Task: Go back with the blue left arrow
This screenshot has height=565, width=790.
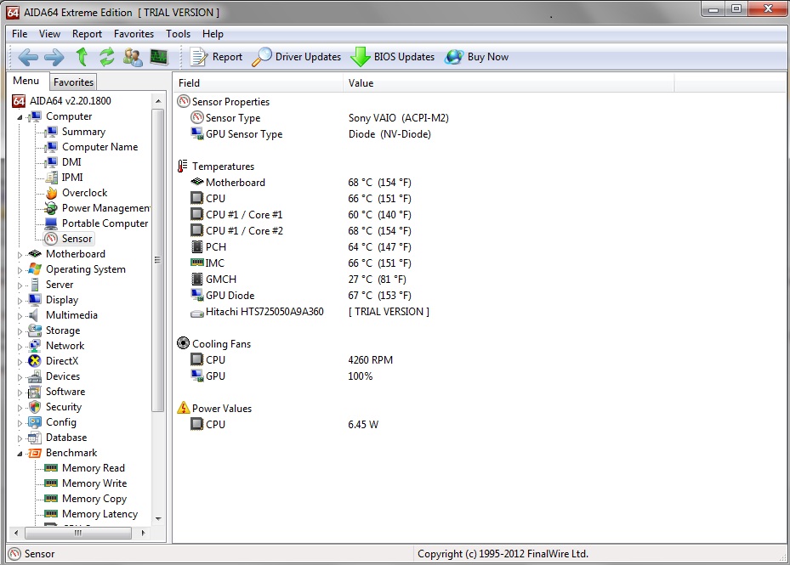Action: tap(28, 57)
